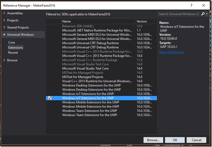Select Windows Mobile Extensions 10.0.1058 row
This screenshot has height=147, width=212.
tap(101, 102)
